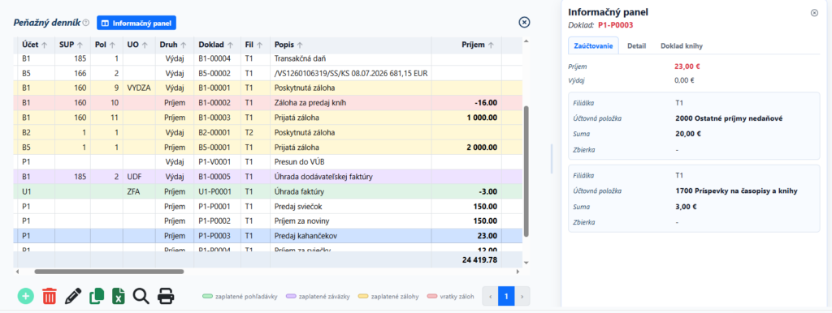Image resolution: width=832 pixels, height=313 pixels.
Task: Close the Informačný panel sidebar
Action: tap(814, 13)
